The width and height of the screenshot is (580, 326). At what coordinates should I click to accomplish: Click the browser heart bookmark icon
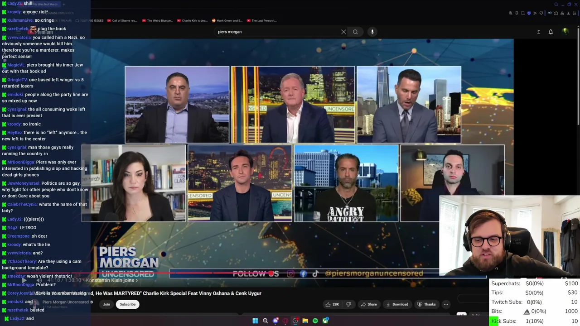point(541,13)
